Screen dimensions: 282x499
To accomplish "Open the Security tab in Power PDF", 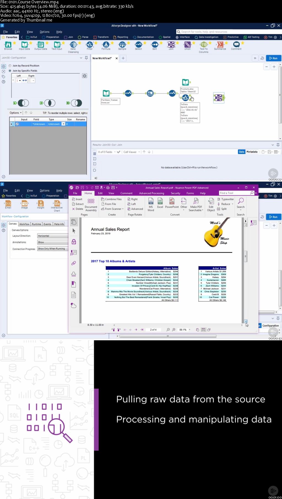I will tap(175, 193).
